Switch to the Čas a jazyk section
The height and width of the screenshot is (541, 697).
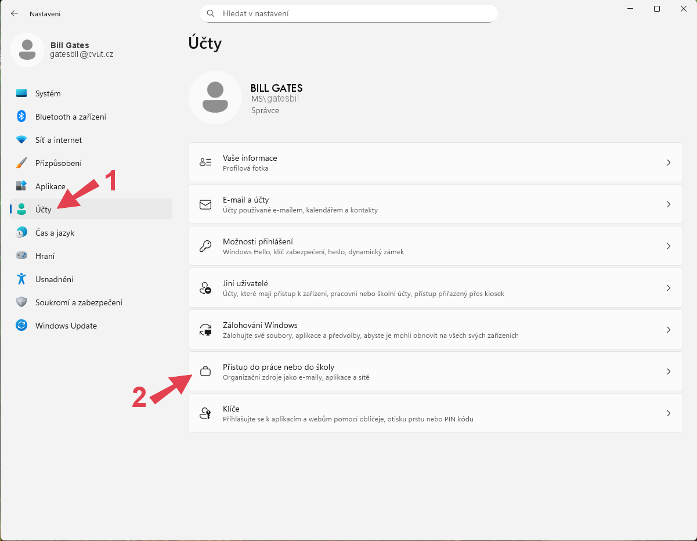[55, 233]
